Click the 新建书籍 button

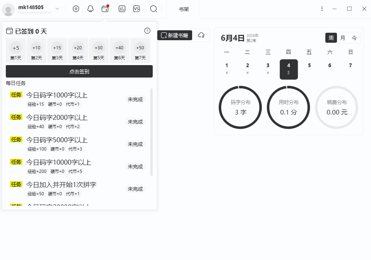(x=175, y=35)
